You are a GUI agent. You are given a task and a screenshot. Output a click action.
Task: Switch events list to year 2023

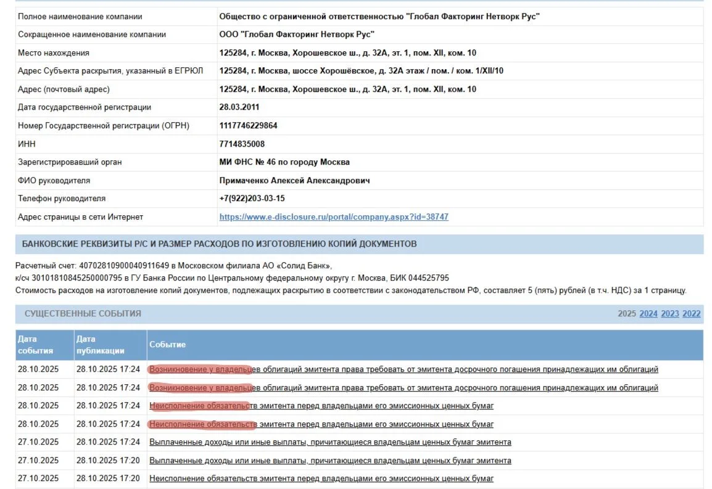point(670,313)
